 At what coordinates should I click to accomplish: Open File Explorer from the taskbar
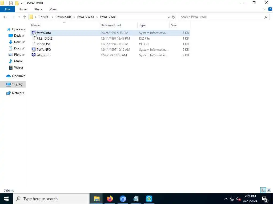[97, 199]
